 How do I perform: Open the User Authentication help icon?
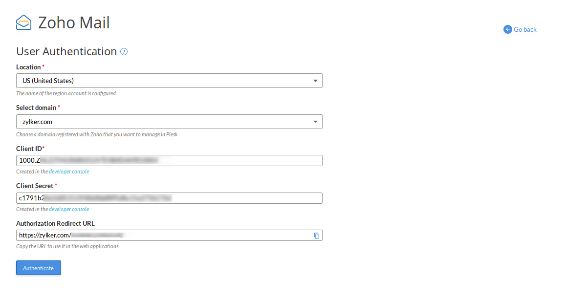[x=124, y=52]
